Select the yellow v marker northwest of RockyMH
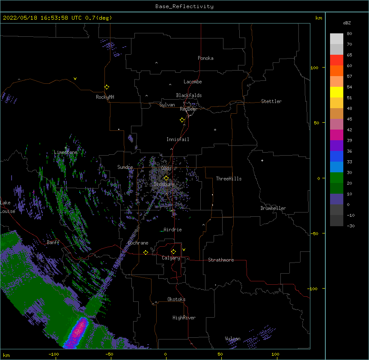The image size is (369, 360). 75,79
